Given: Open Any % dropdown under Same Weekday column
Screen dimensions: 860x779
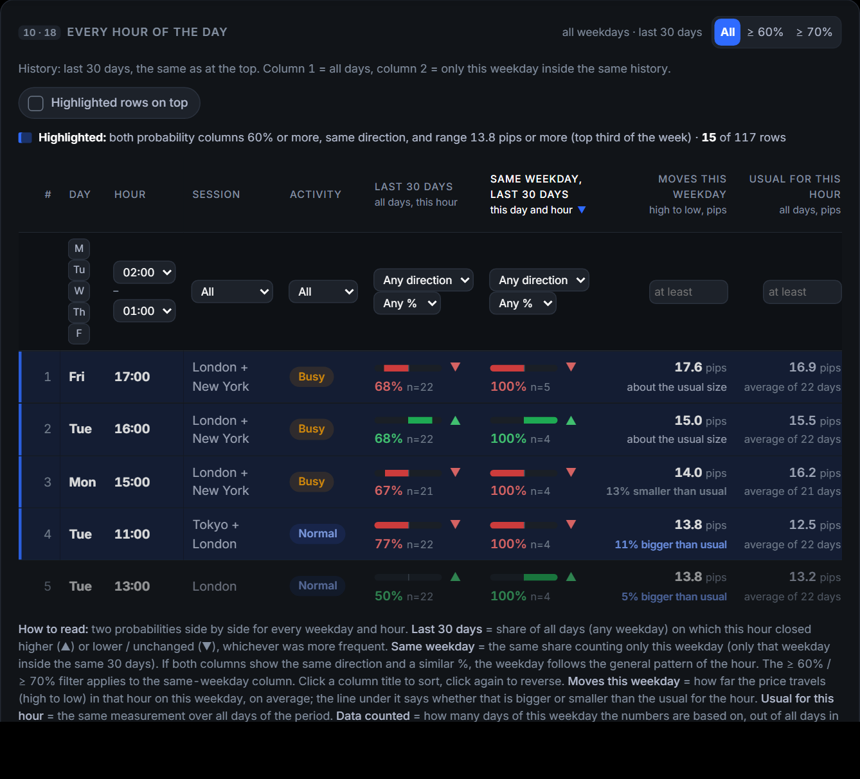Looking at the screenshot, I should point(523,303).
